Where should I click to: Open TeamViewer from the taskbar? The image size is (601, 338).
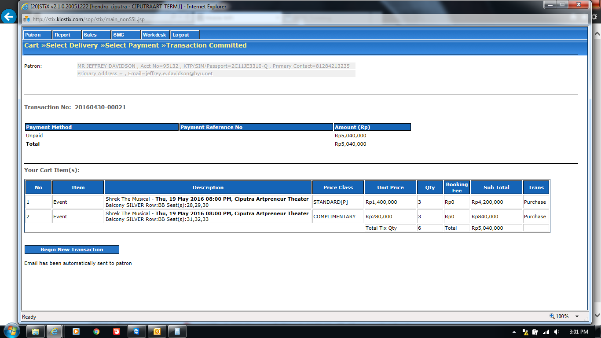(x=136, y=331)
